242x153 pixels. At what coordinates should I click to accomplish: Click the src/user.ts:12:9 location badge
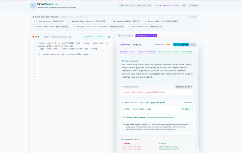[x=184, y=87]
